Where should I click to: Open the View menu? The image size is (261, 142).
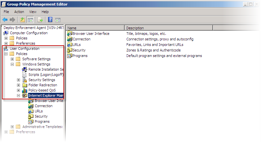click(33, 12)
